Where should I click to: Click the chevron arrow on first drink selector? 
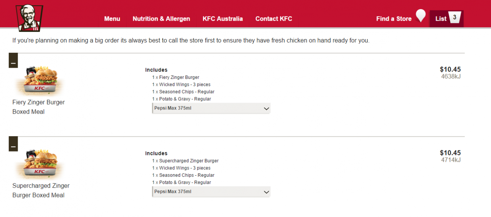click(267, 109)
